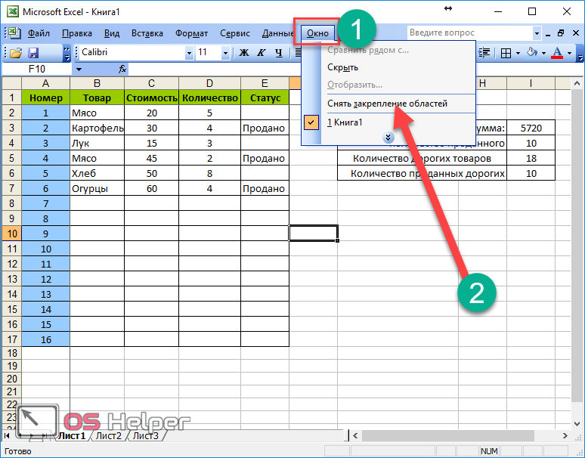Select the Продано cell in row 7
Image resolution: width=585 pixels, height=458 pixels.
click(x=265, y=188)
